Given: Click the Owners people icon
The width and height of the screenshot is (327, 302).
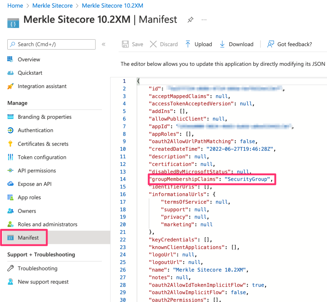Looking at the screenshot, I should coord(11,211).
